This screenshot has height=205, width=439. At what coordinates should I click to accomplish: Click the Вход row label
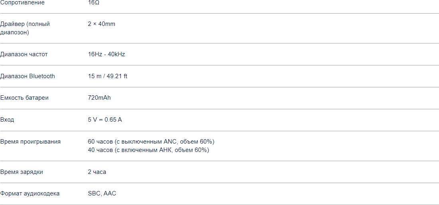pos(7,120)
